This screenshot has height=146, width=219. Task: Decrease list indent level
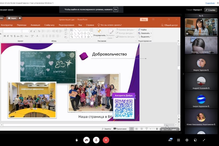pos(54,31)
